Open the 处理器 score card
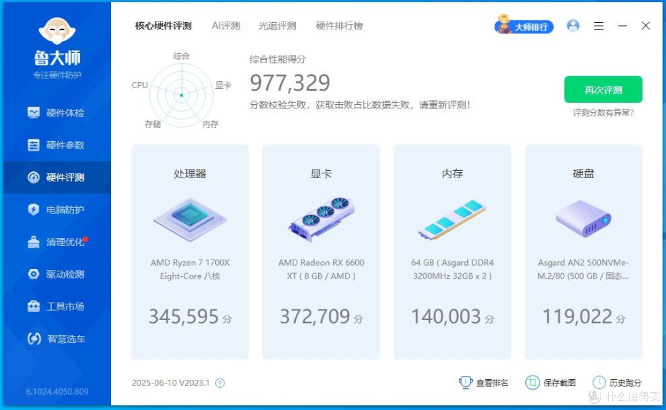 [x=190, y=252]
